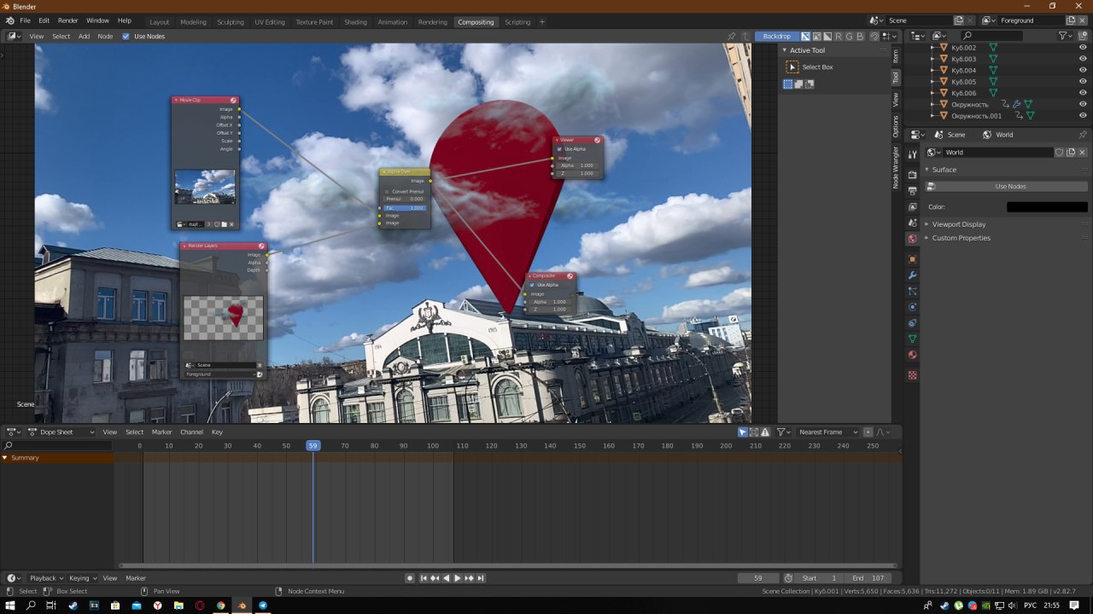This screenshot has width=1093, height=614.
Task: Open the Active Tool settings tab icon
Action: click(x=912, y=154)
